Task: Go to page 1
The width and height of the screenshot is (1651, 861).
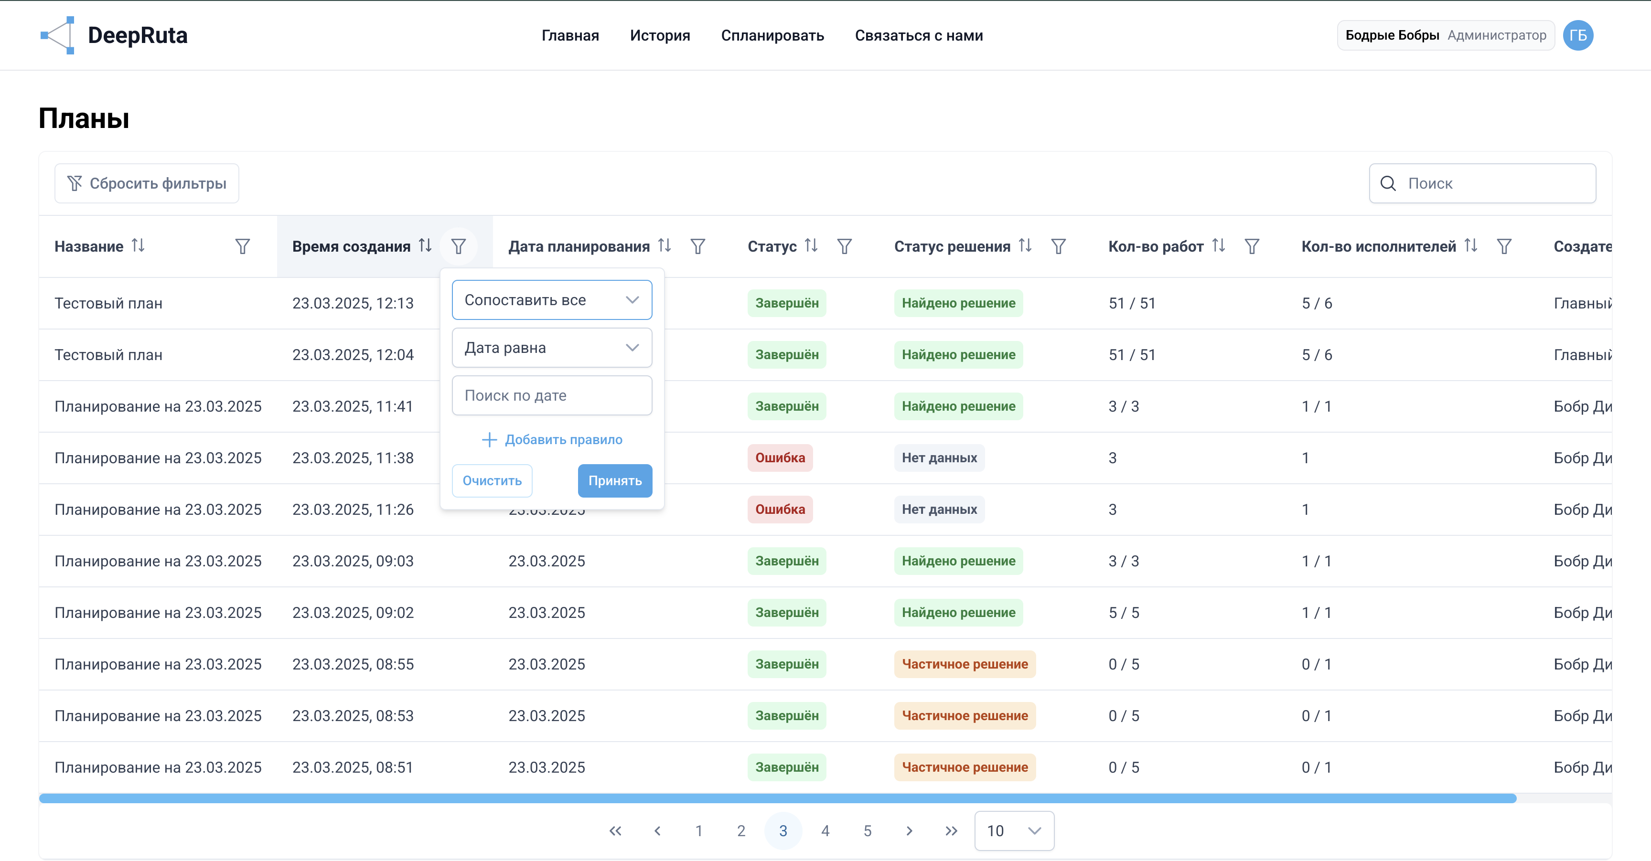Action: pyautogui.click(x=699, y=831)
